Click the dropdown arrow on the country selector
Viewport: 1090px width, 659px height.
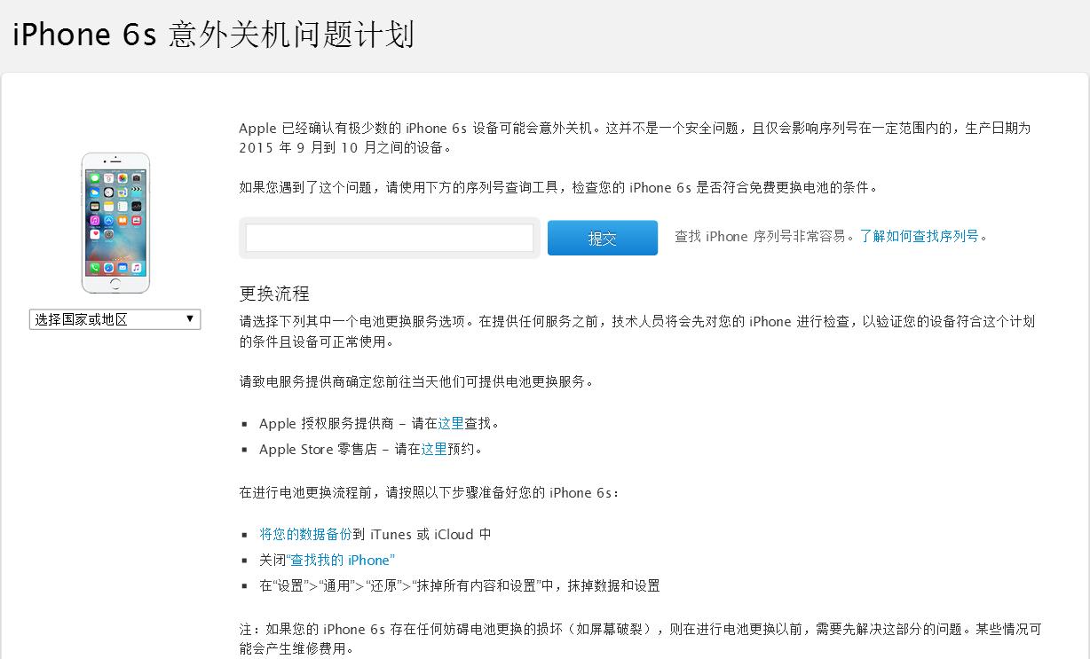click(189, 318)
